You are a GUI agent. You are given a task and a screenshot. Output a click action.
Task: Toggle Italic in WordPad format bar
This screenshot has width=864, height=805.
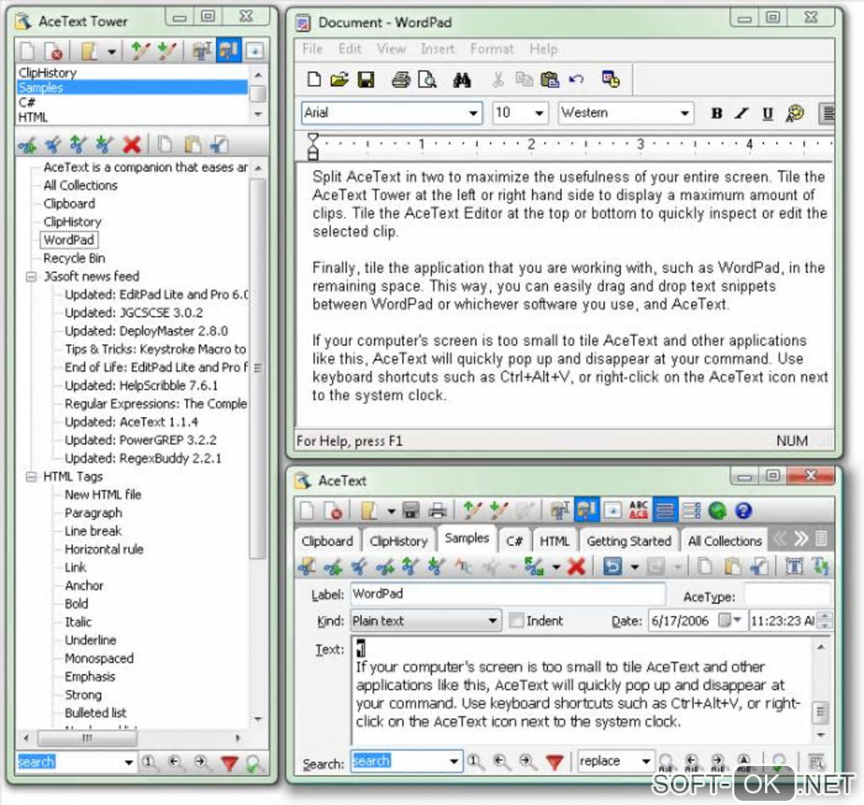tap(742, 113)
